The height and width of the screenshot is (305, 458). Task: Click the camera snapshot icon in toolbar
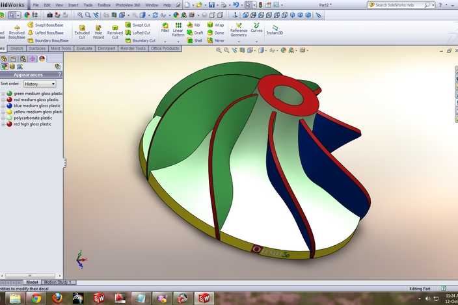tap(49, 15)
